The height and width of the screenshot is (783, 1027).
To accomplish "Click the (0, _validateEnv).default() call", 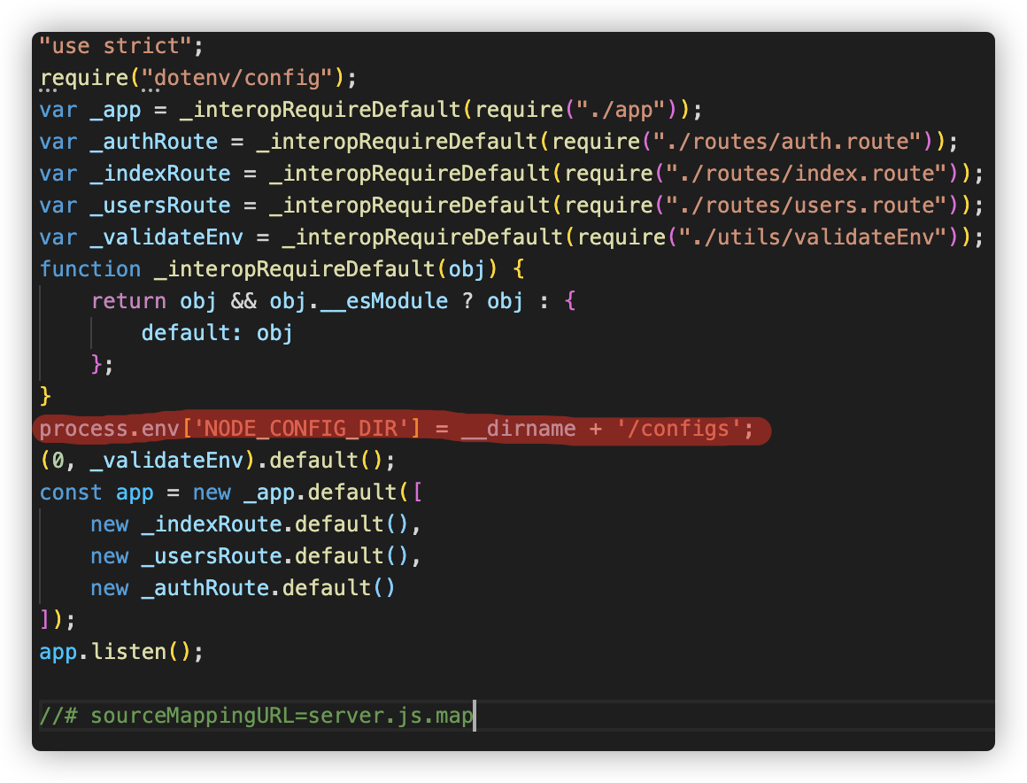I will (218, 461).
